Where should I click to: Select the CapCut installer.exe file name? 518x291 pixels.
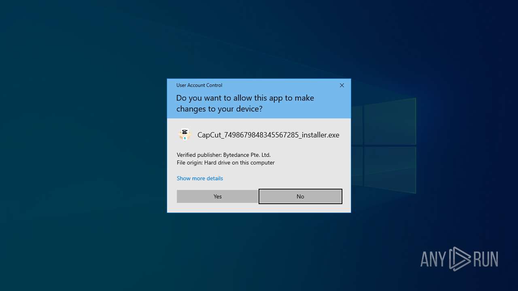point(268,135)
